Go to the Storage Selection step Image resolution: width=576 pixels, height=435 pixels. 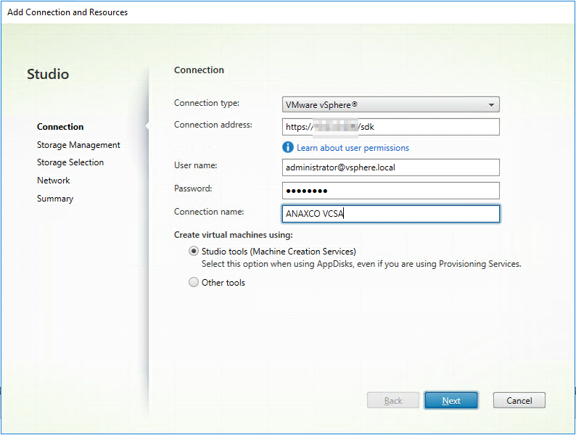point(70,162)
